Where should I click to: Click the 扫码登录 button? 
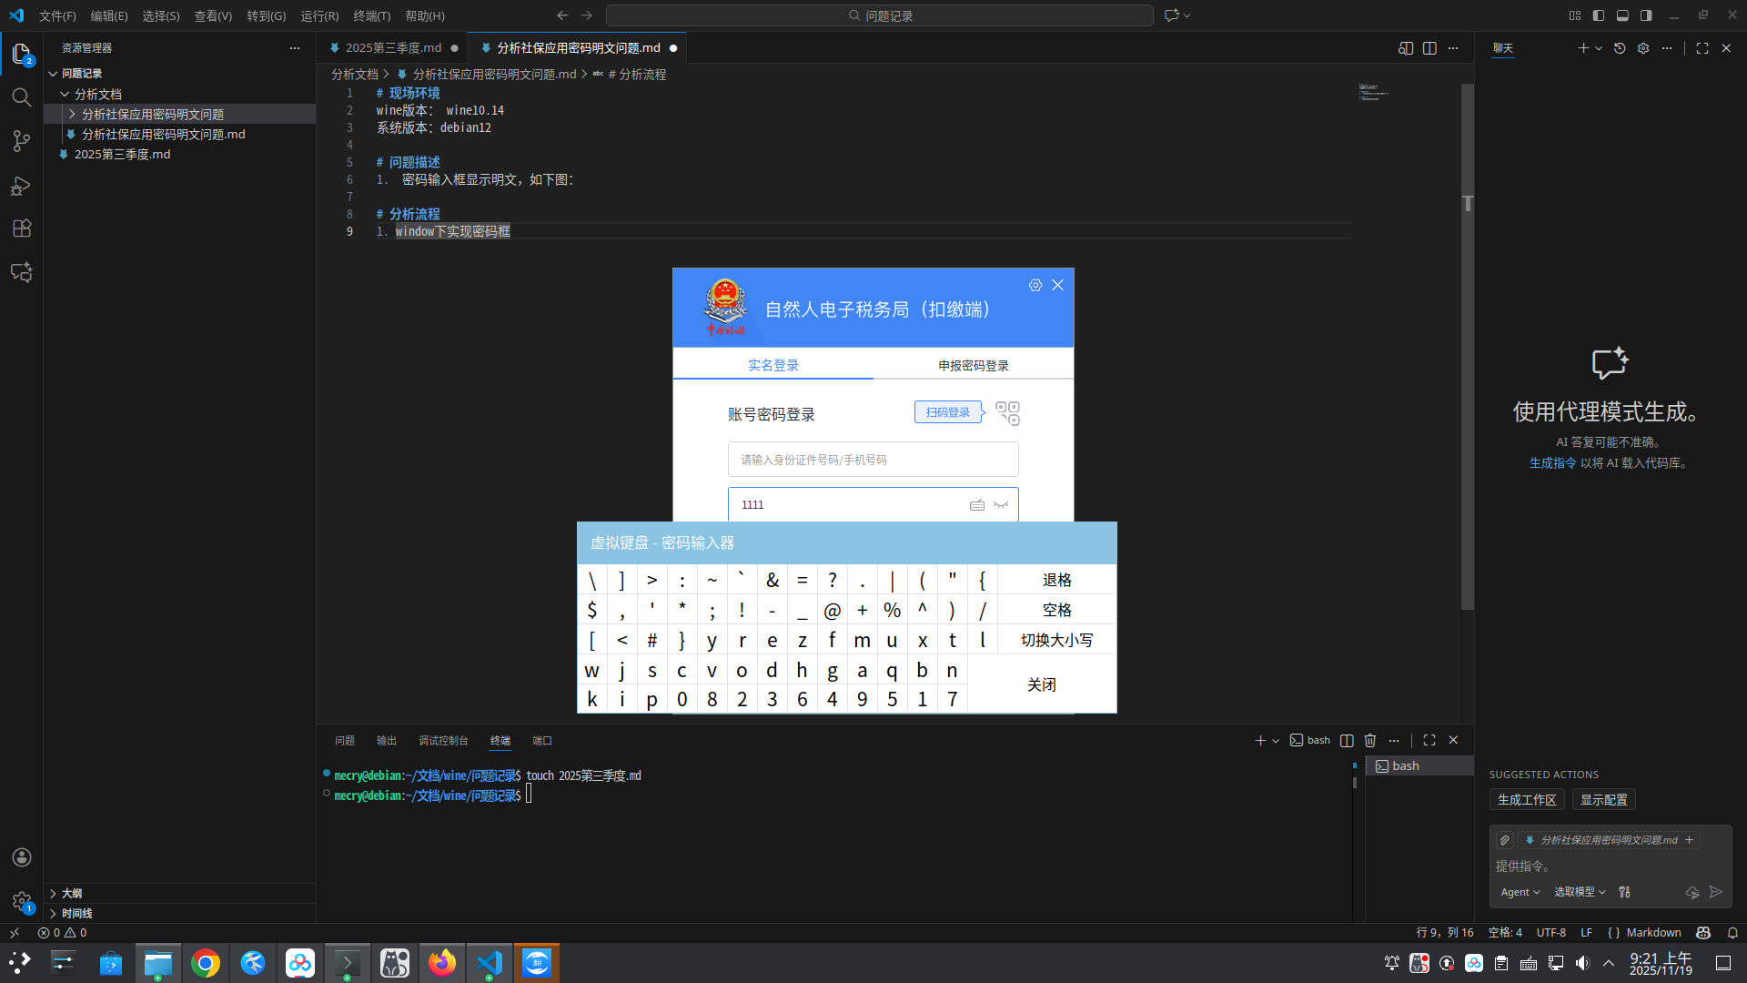(947, 411)
